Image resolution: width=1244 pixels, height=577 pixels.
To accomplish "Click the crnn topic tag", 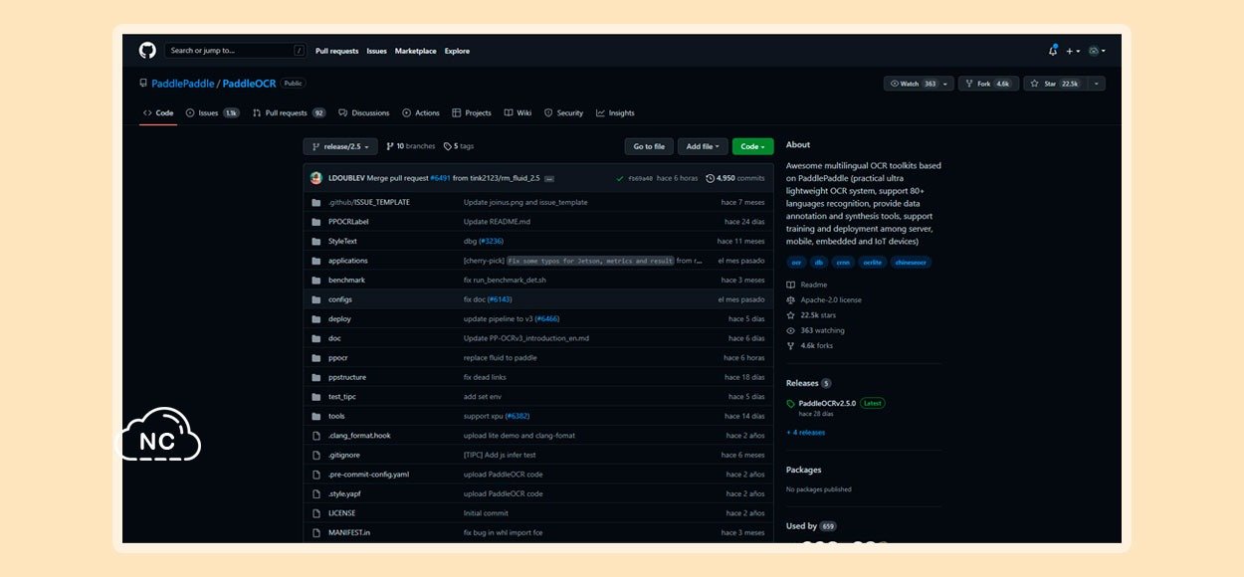I will 843,263.
